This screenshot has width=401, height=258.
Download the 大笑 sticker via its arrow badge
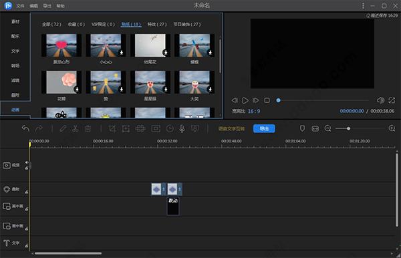211,89
